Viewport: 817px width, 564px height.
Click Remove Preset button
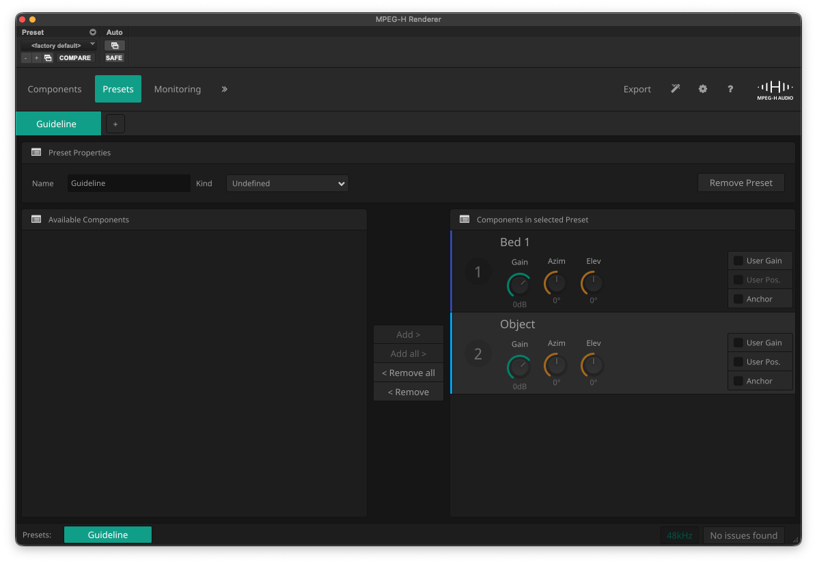[x=740, y=183]
